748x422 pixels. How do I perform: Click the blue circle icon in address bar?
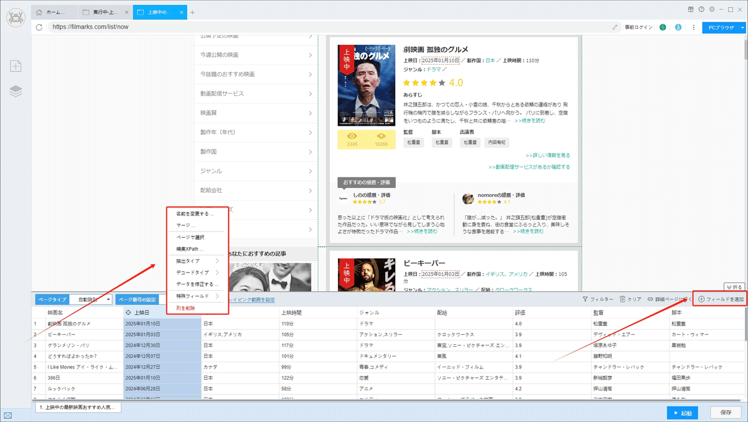point(678,27)
